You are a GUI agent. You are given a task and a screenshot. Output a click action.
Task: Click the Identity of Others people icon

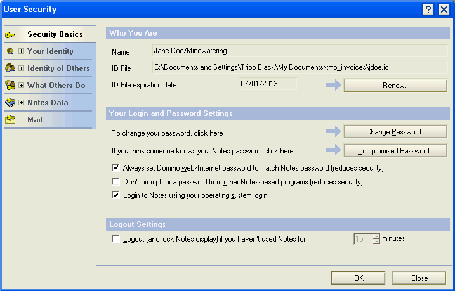[x=10, y=68]
